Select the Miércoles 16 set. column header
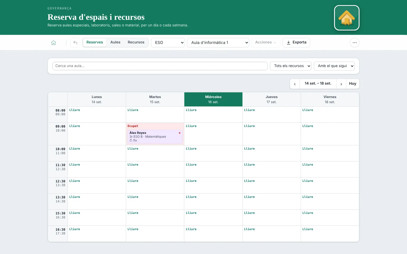 click(213, 99)
